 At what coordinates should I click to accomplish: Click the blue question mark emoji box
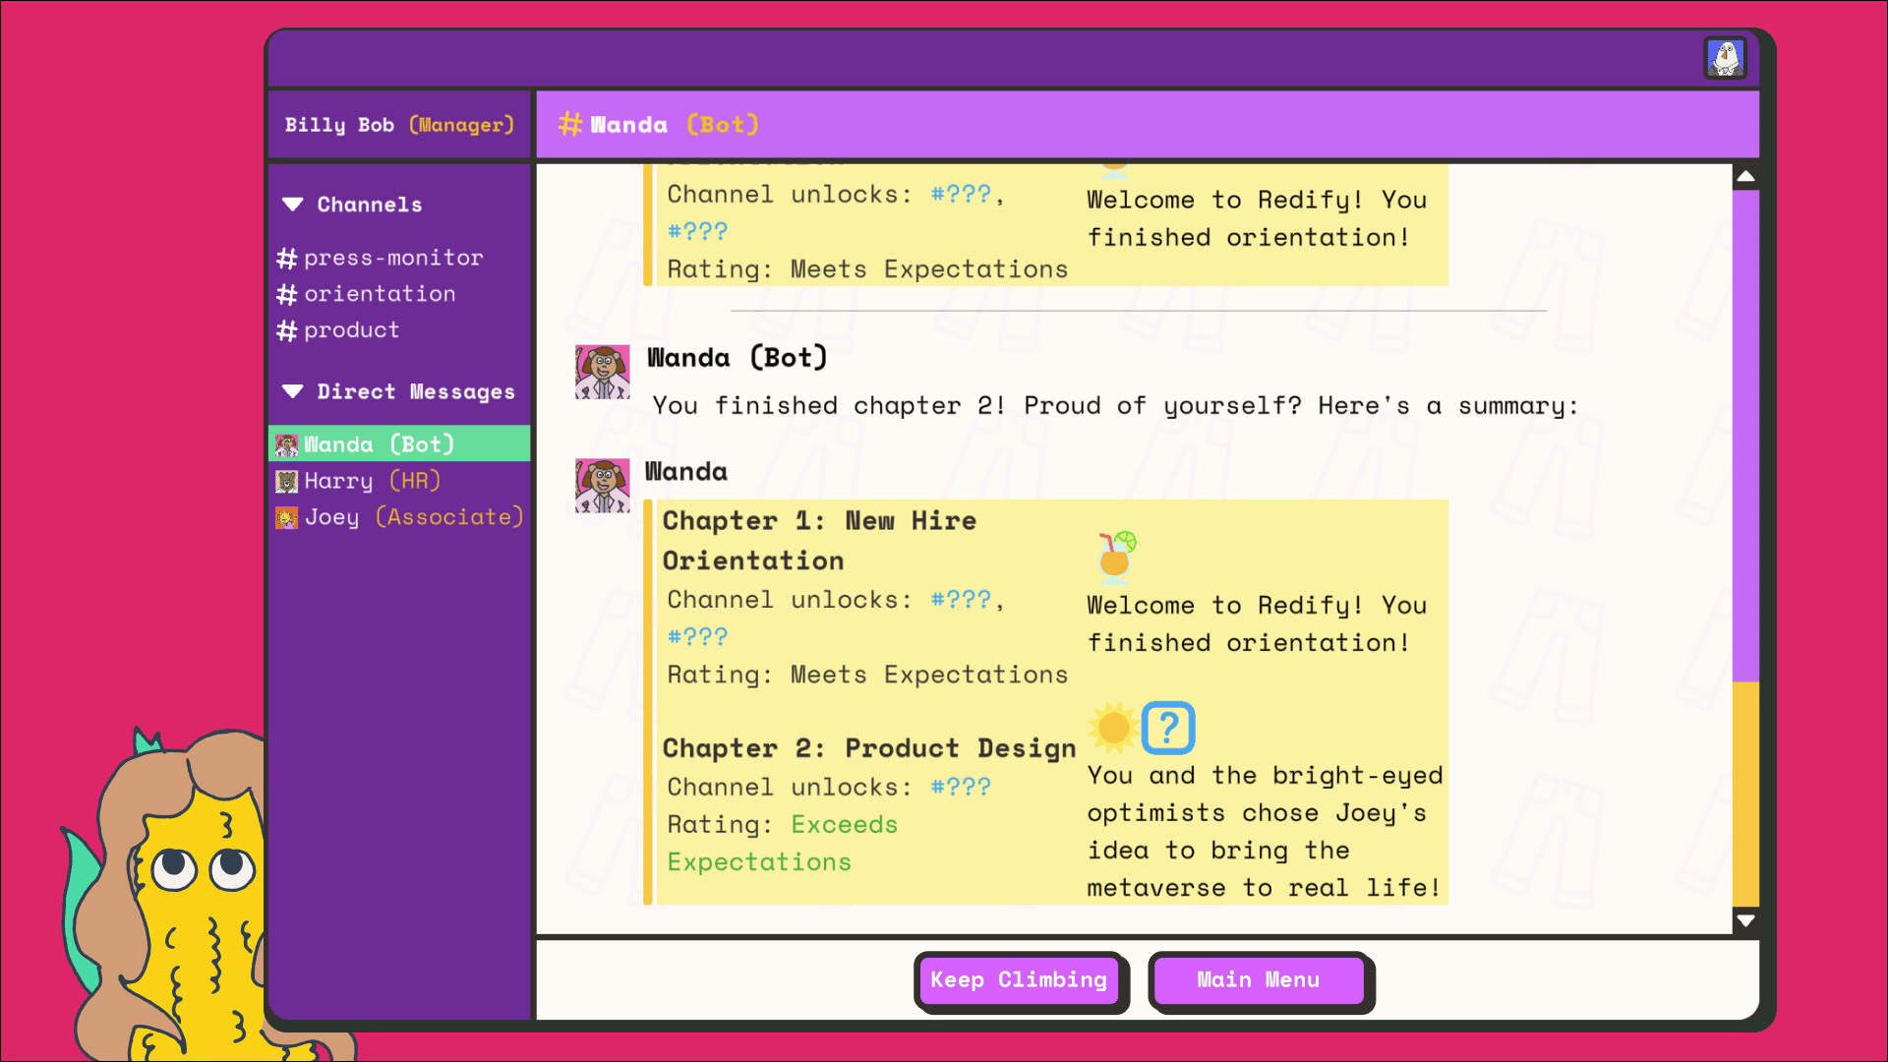point(1168,728)
